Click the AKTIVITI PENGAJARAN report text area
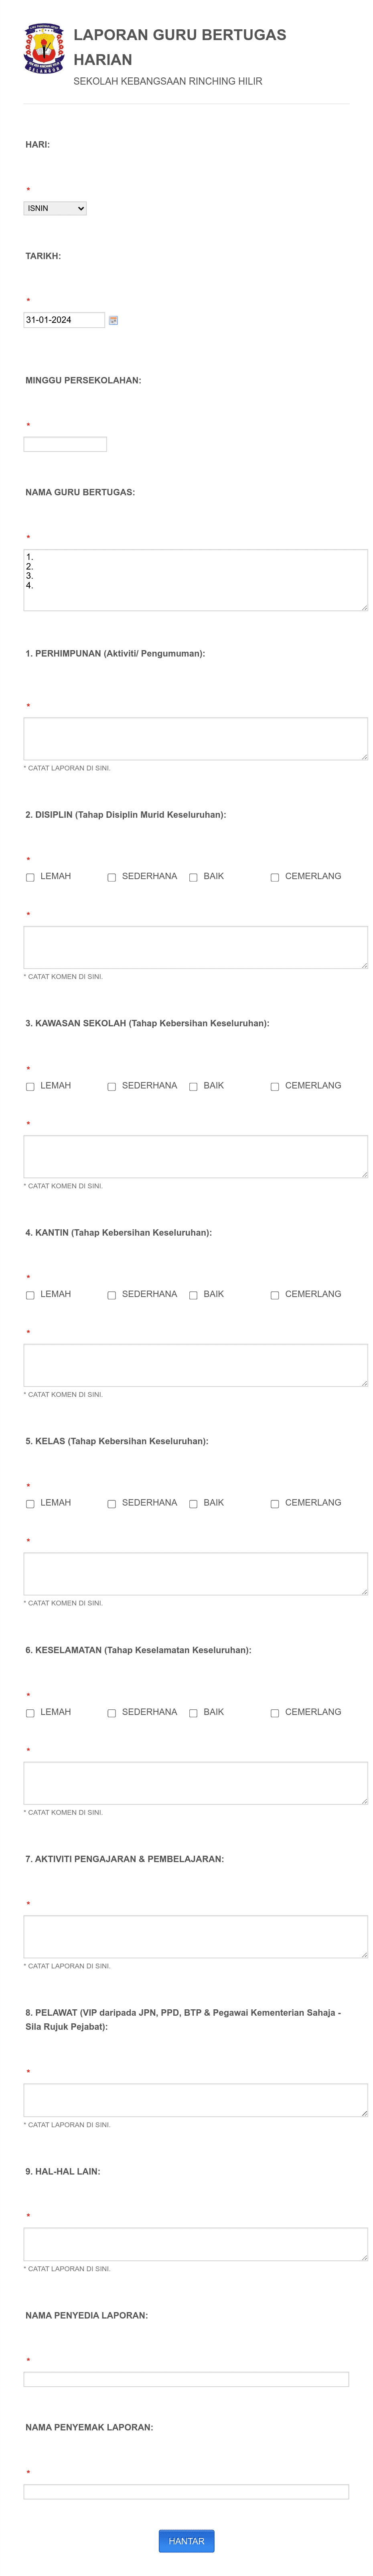Screen dimensions: 373x2576 (x=195, y=1936)
